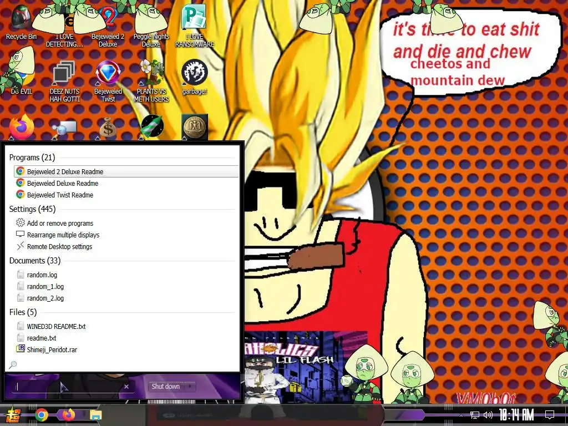
Task: Click the Settings (445) group header
Action: click(x=32, y=209)
